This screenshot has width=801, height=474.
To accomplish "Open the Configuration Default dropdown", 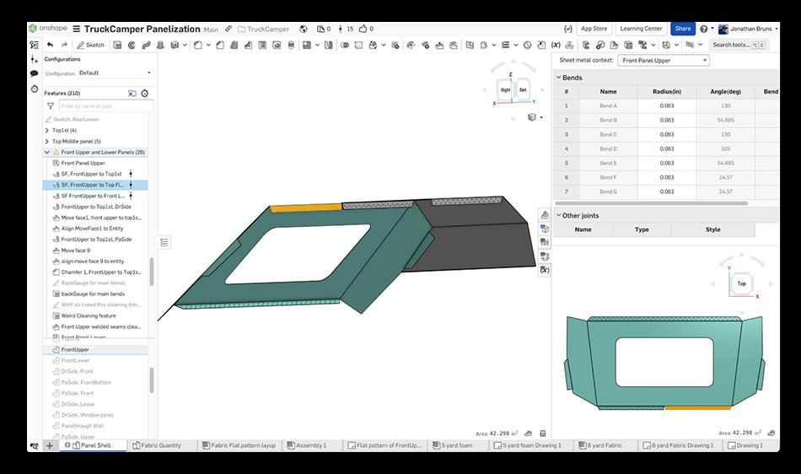I will tap(115, 73).
